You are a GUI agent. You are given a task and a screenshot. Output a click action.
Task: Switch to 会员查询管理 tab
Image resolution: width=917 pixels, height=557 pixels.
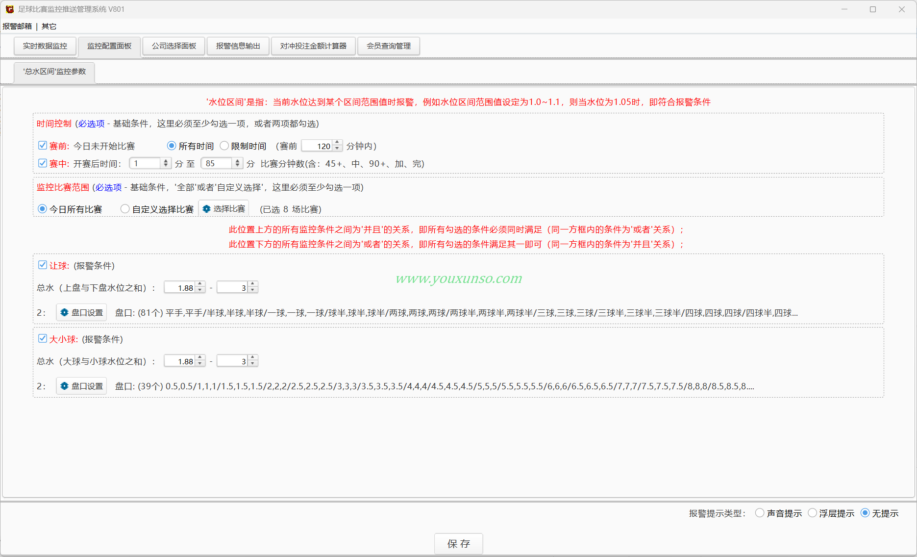tap(389, 46)
